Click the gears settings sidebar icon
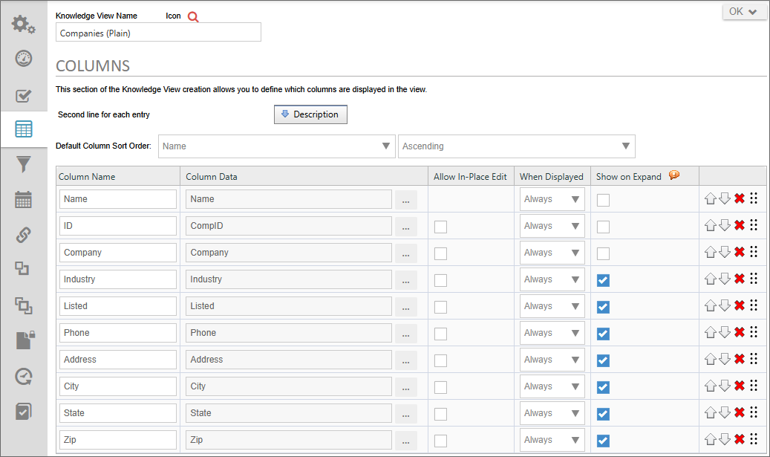770x457 pixels. (24, 24)
